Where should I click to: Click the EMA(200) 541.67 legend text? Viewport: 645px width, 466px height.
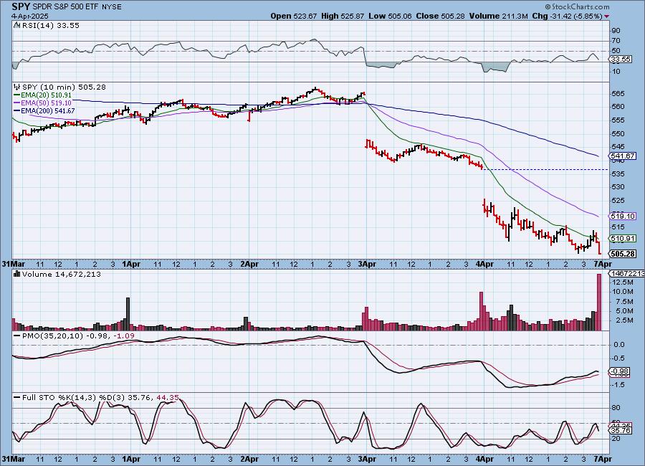[x=48, y=111]
